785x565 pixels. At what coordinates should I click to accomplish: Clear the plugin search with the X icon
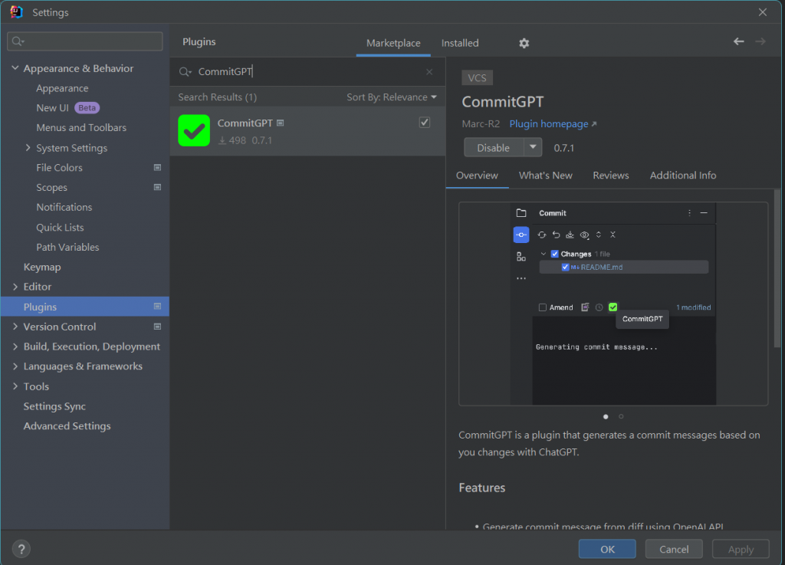tap(429, 71)
